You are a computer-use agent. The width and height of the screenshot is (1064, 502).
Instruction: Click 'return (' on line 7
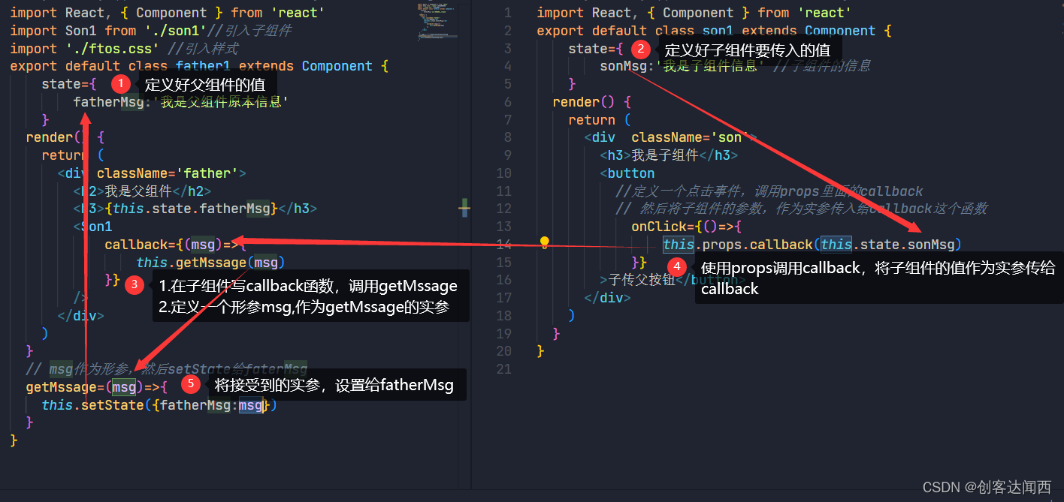600,120
